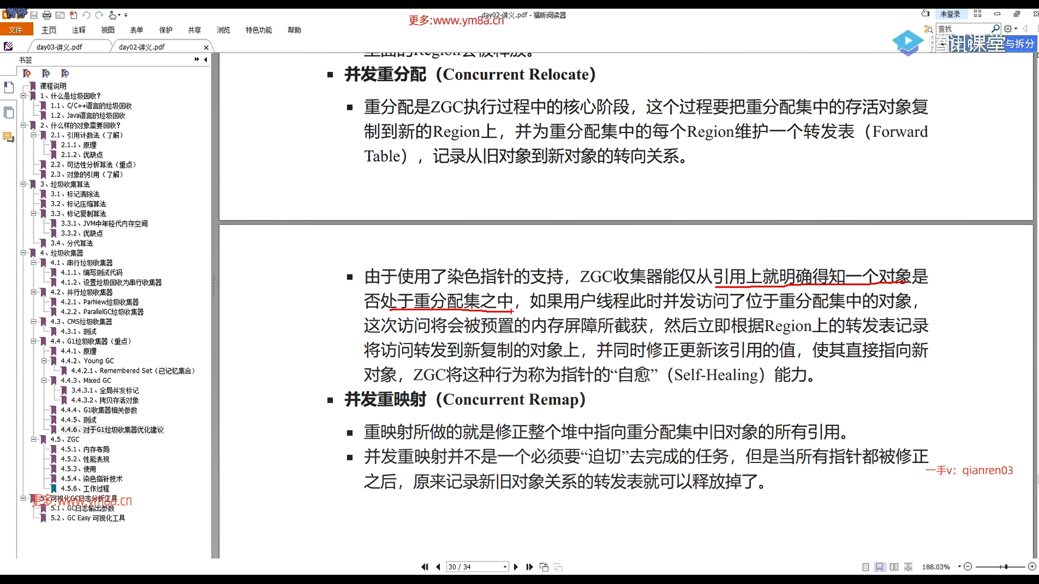
Task: Open the www.ym8a.cn link
Action: pos(466,20)
